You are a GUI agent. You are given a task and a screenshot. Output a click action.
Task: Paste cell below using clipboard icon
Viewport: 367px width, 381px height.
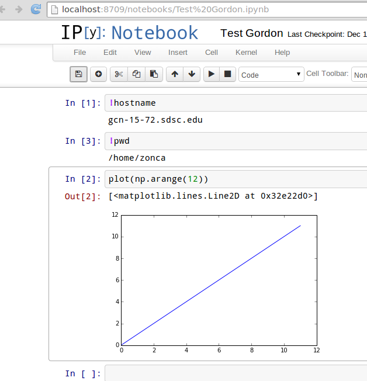coord(154,74)
